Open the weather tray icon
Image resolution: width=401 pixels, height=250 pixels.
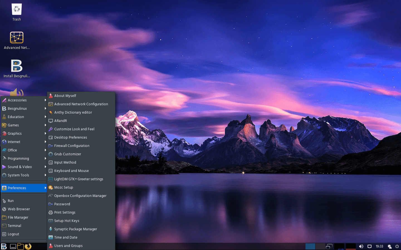click(390, 246)
